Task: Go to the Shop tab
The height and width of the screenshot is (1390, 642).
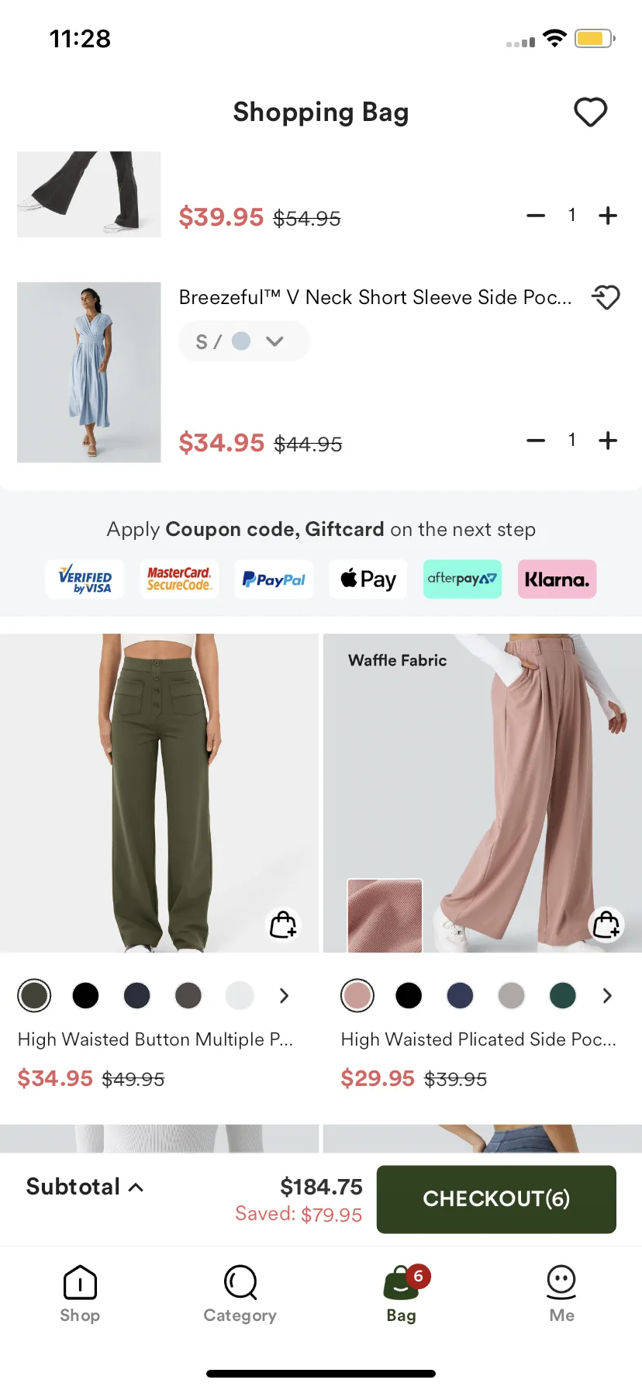Action: pos(80,1294)
